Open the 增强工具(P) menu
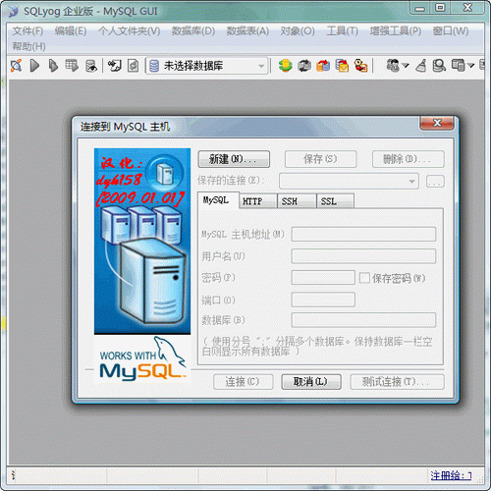This screenshot has width=491, height=491. pos(396,31)
